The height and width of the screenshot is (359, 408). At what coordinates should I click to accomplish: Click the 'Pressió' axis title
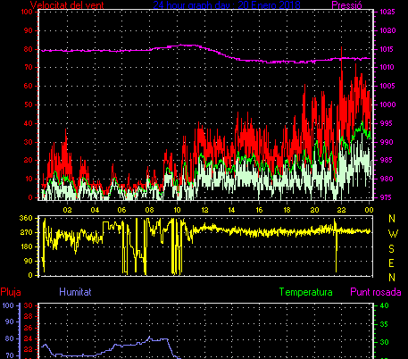pos(346,5)
